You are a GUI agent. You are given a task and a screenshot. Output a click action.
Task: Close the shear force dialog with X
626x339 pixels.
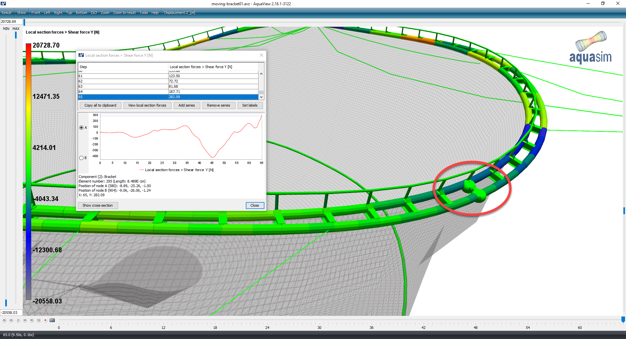click(x=261, y=55)
